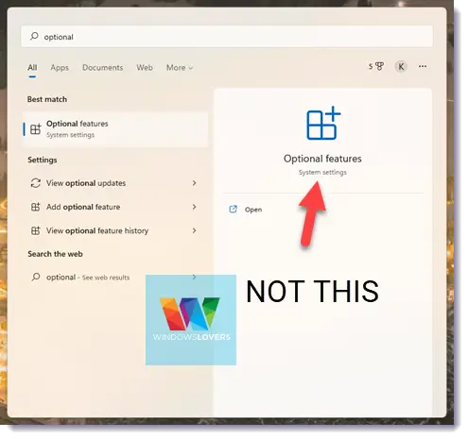Screen dimensions: 468x439
Task: Click the Optional features icon in Best match
Action: (x=36, y=129)
